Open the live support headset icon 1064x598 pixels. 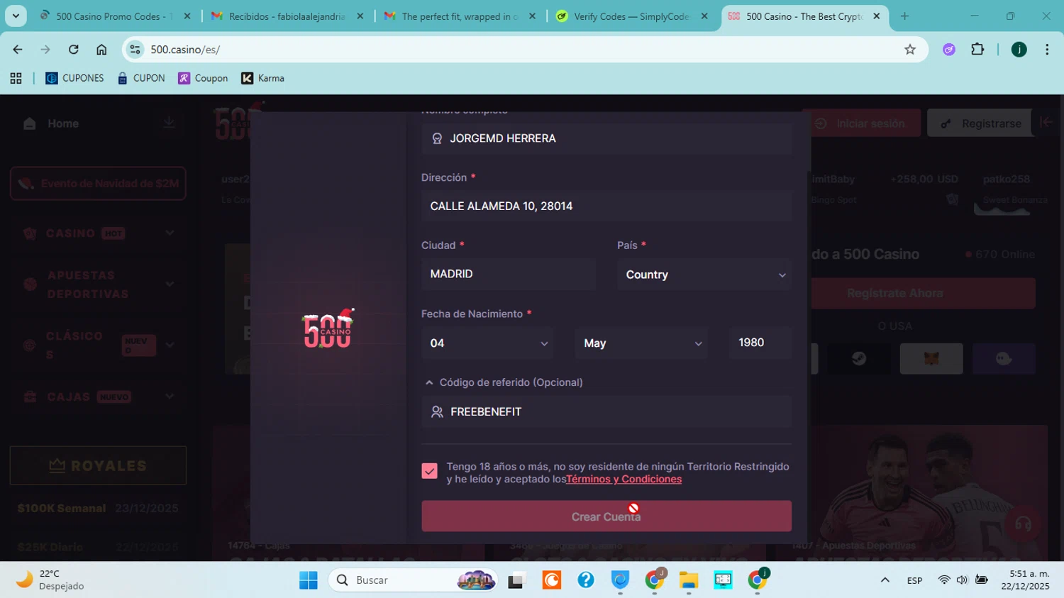pyautogui.click(x=1023, y=524)
